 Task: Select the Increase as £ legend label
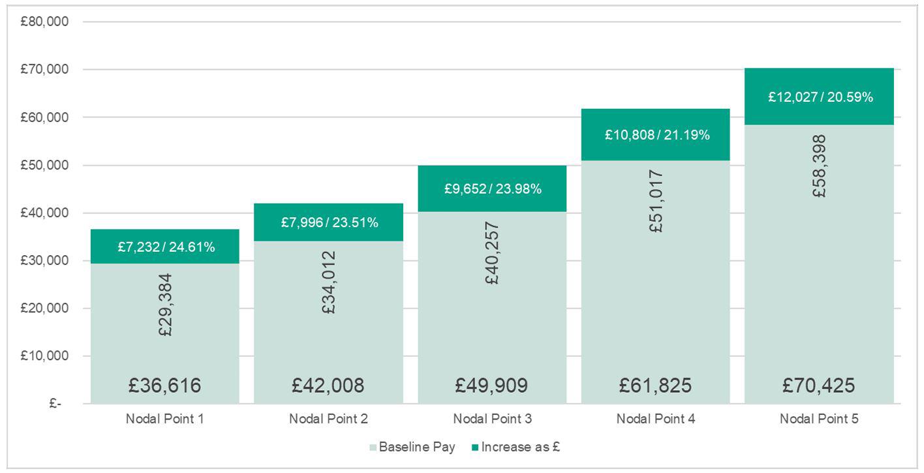[521, 448]
